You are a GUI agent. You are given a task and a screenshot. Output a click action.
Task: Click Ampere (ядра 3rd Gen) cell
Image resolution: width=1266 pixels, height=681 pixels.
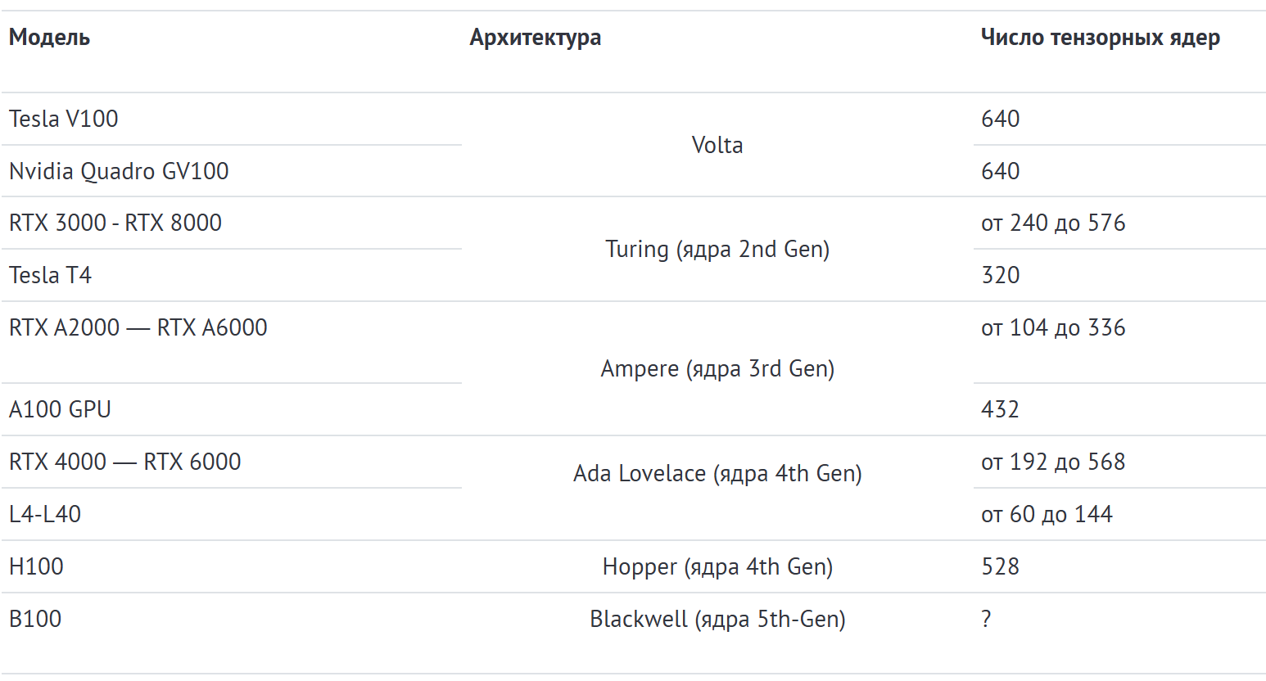coord(717,368)
